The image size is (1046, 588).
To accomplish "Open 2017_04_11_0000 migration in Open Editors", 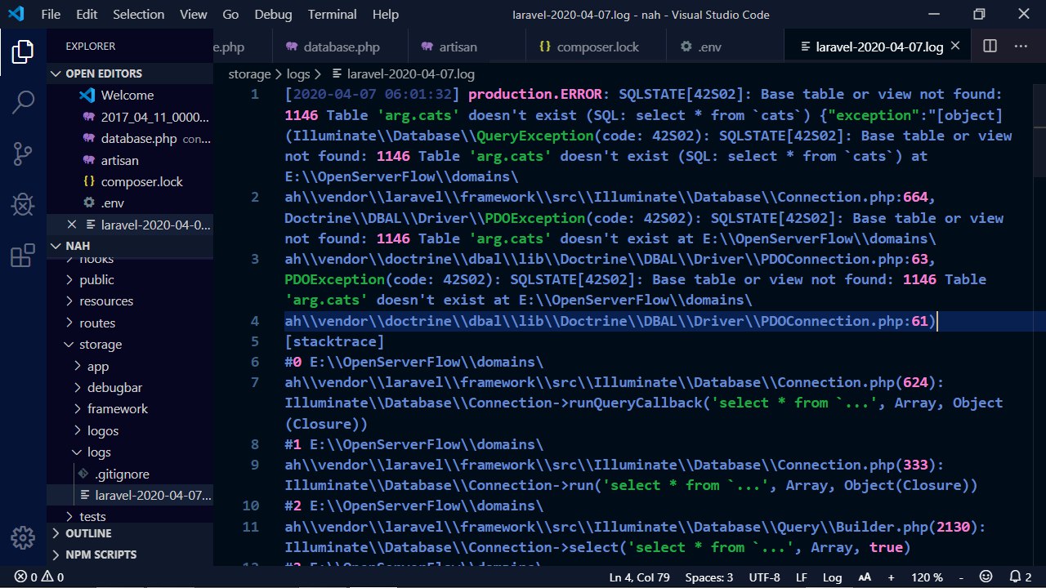I will [131, 117].
